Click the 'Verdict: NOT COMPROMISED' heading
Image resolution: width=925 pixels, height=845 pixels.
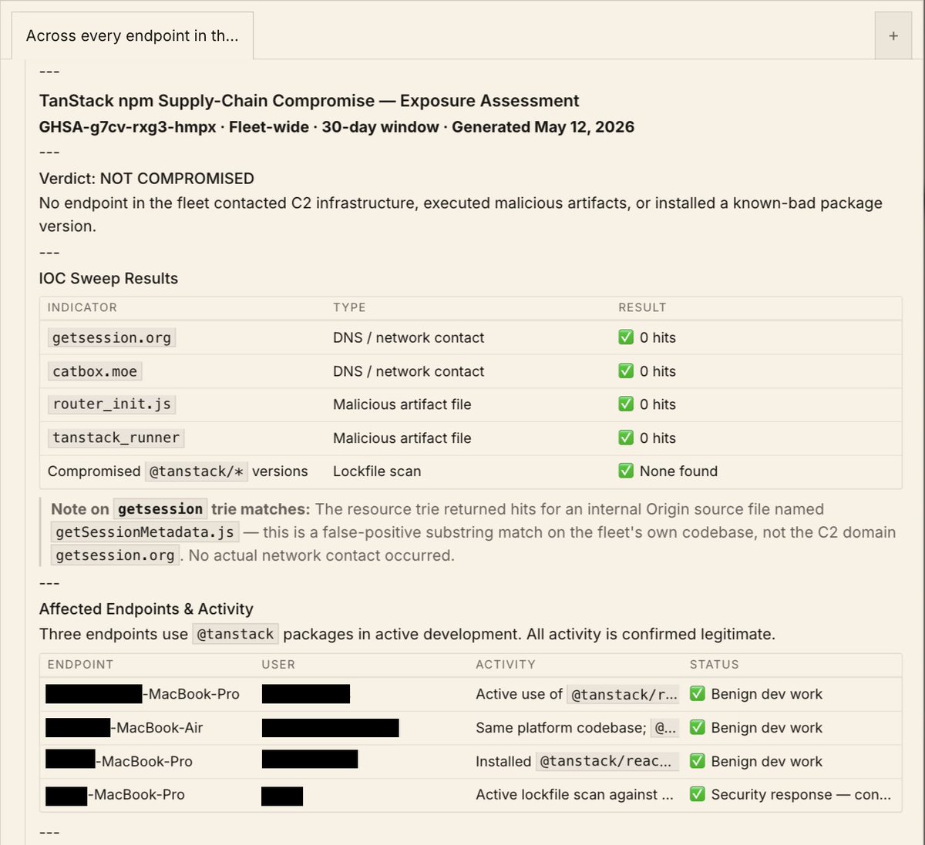click(146, 179)
